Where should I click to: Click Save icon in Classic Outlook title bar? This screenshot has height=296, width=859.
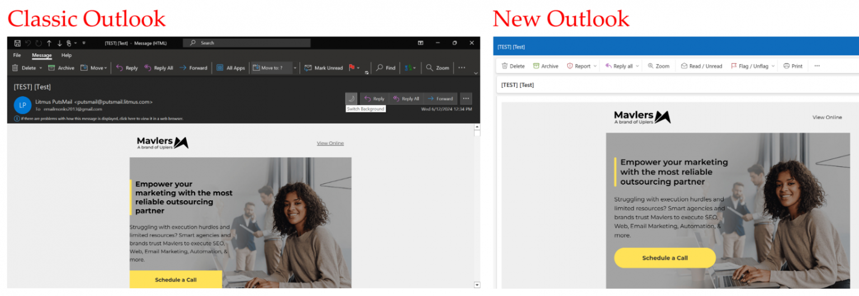pos(17,43)
